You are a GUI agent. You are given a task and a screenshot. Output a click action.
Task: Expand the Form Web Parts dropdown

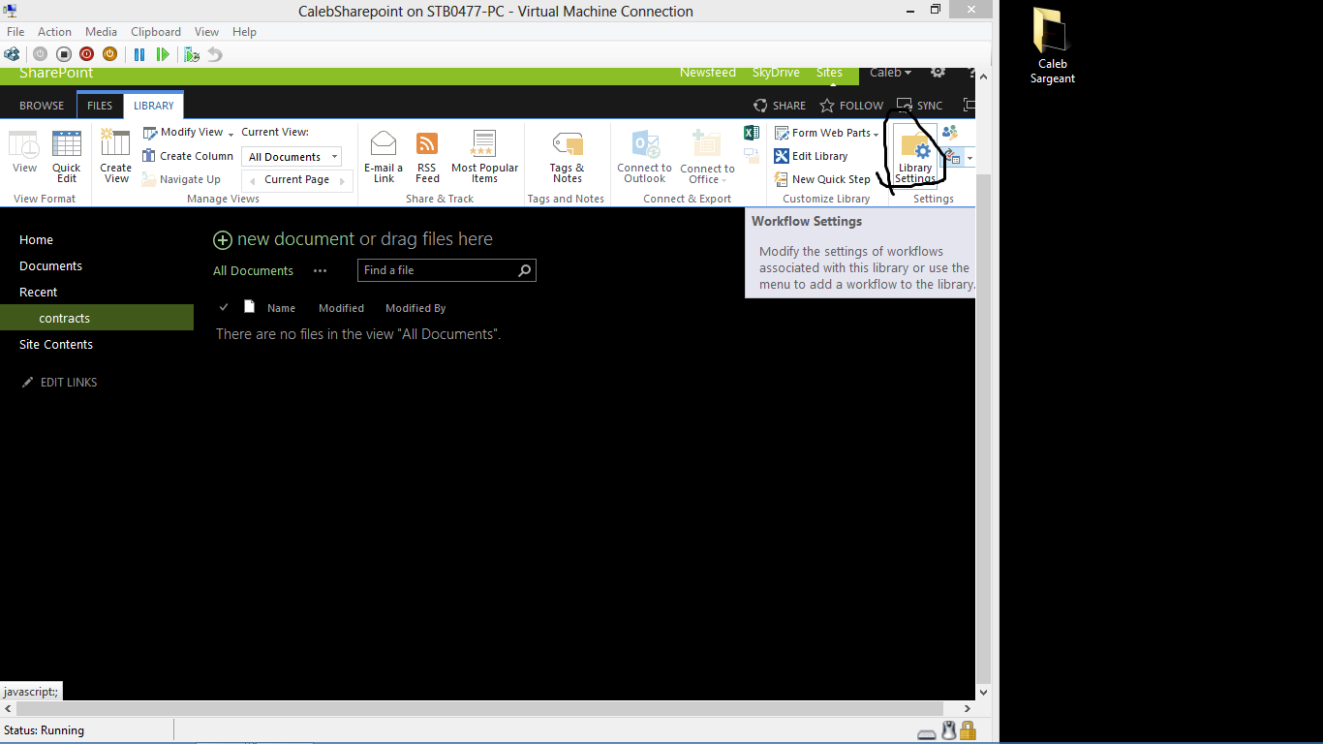pyautogui.click(x=876, y=134)
